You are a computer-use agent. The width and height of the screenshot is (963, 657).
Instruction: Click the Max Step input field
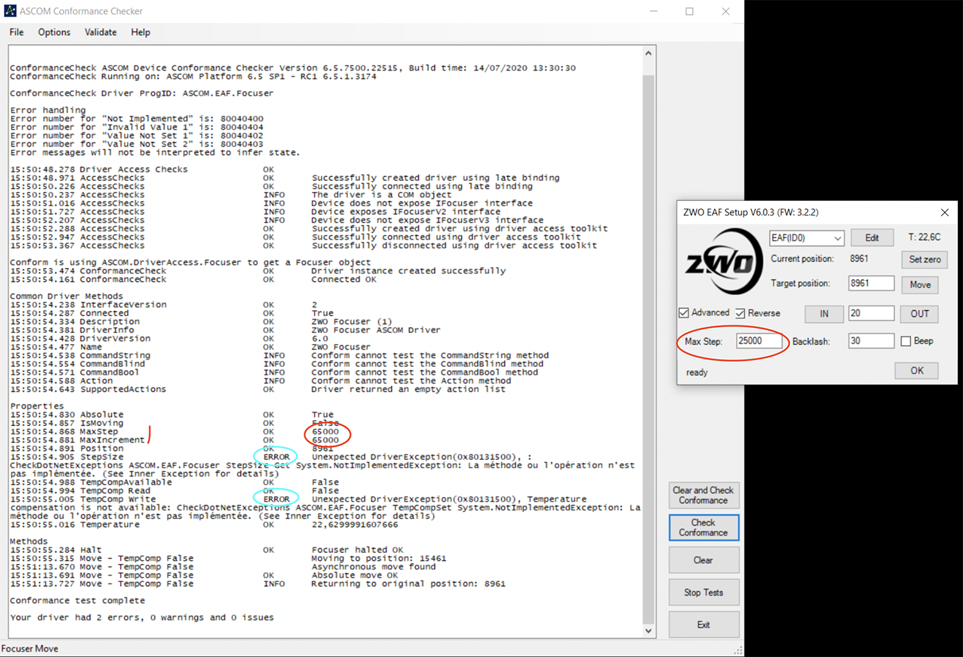(x=760, y=341)
